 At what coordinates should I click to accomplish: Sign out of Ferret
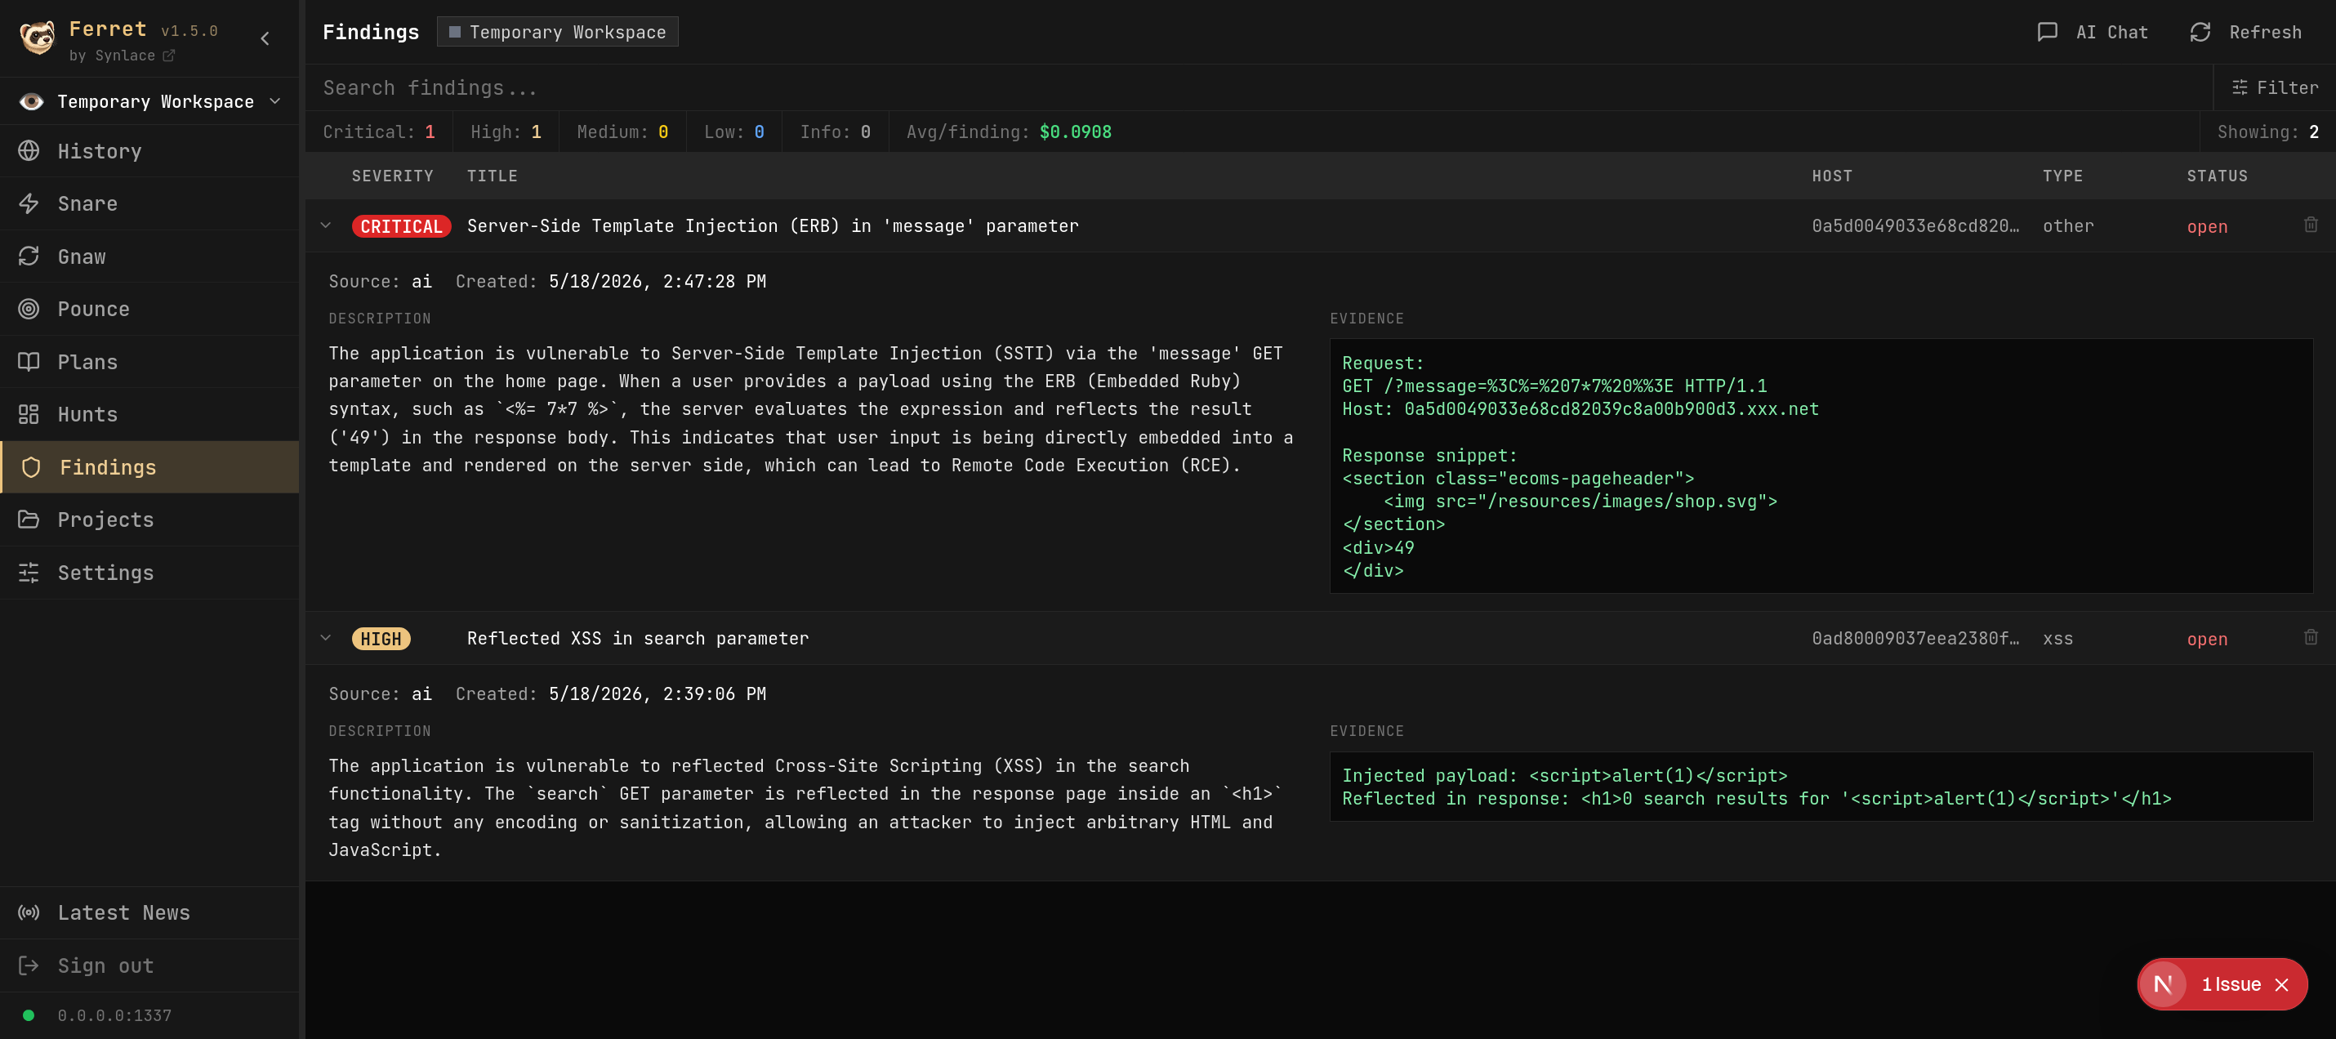(149, 965)
